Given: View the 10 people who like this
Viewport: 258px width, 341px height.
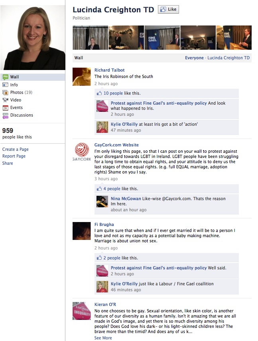Looking at the screenshot, I should tap(113, 93).
